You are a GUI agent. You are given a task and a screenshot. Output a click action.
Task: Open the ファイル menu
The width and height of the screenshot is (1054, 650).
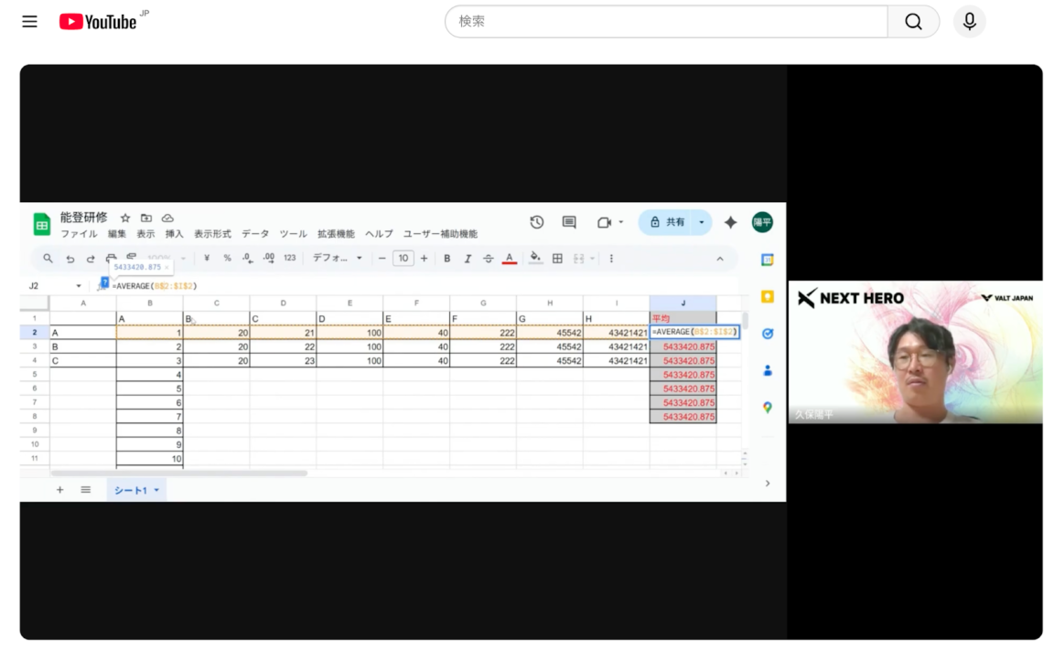(x=79, y=234)
